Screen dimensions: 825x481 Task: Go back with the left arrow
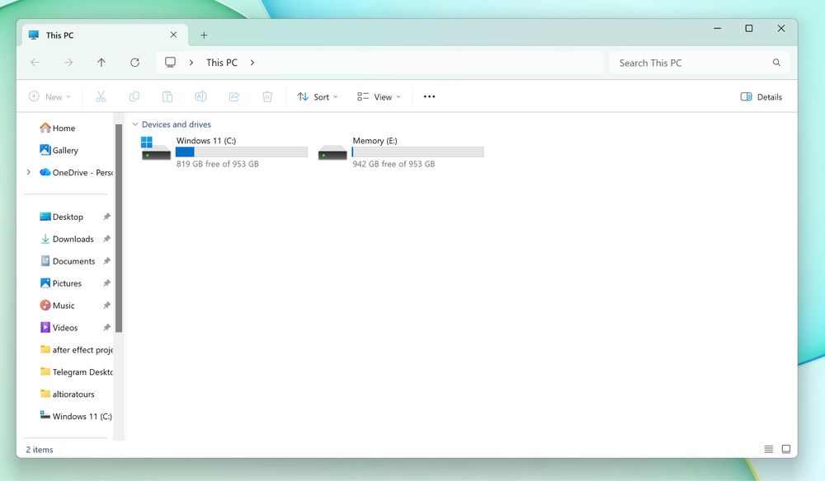tap(35, 63)
